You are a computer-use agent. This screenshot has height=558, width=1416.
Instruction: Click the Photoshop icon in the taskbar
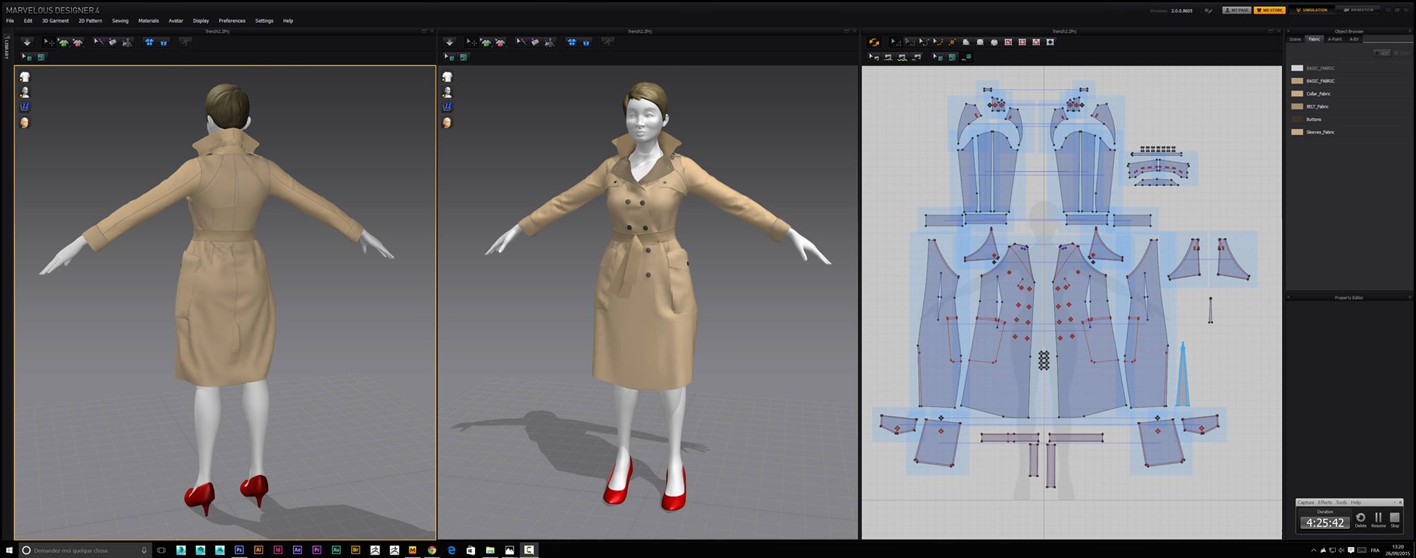click(239, 550)
